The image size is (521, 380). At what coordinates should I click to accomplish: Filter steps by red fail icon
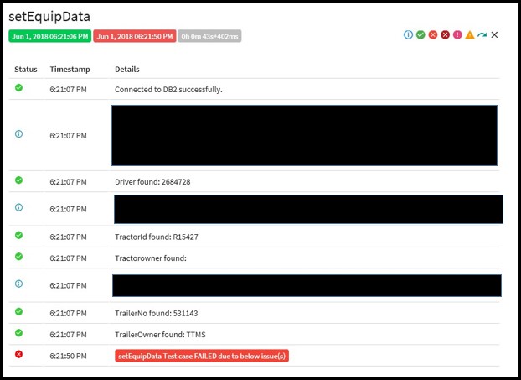pyautogui.click(x=432, y=34)
